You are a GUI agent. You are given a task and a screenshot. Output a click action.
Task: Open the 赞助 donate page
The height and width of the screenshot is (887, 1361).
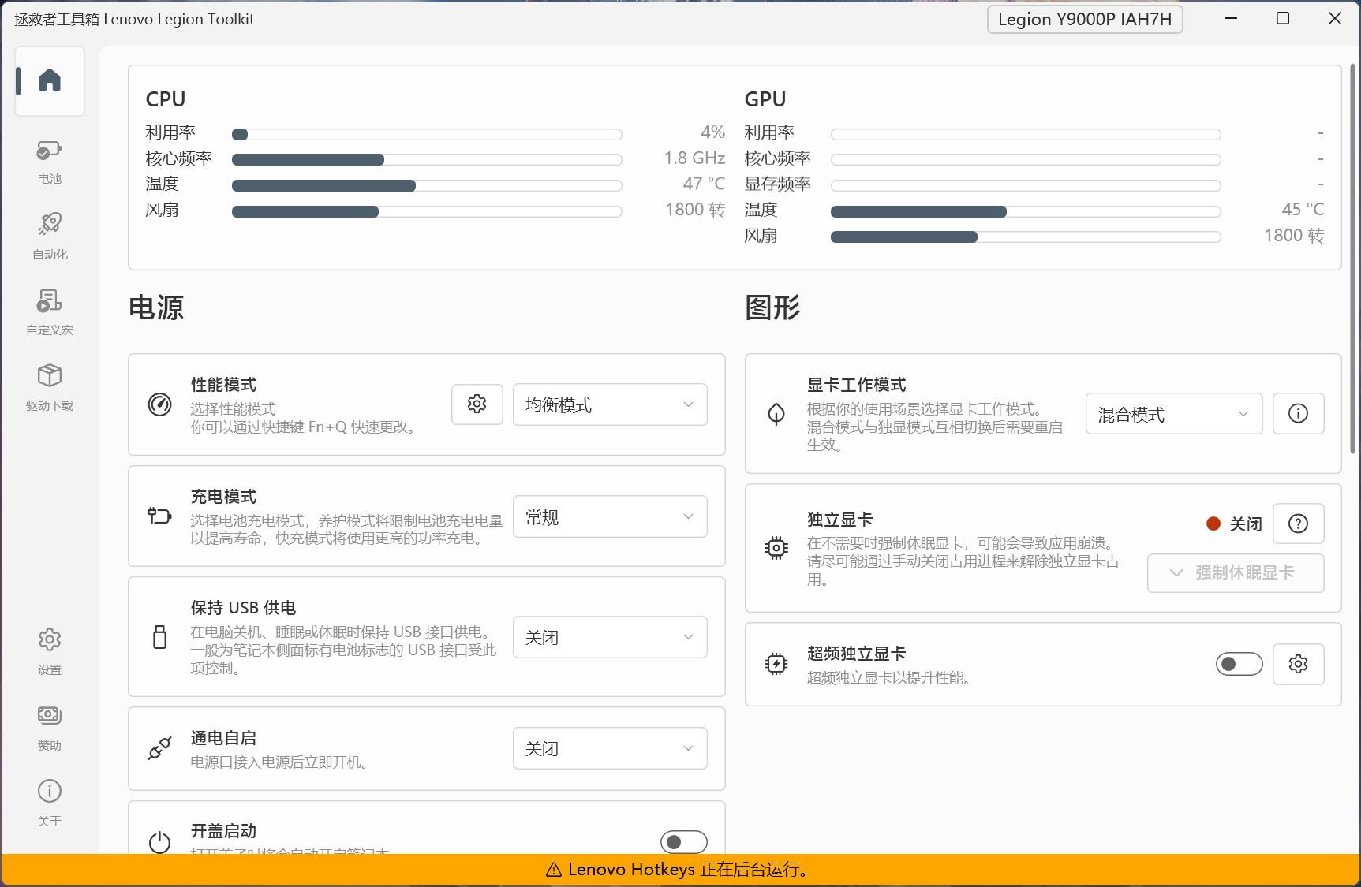tap(50, 728)
